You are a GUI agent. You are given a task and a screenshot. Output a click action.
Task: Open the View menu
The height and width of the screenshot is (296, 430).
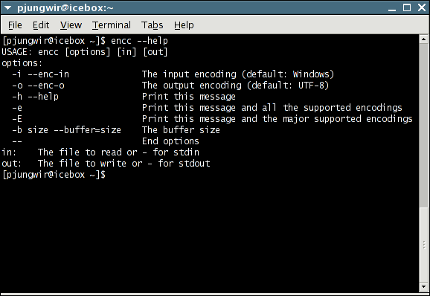click(71, 25)
